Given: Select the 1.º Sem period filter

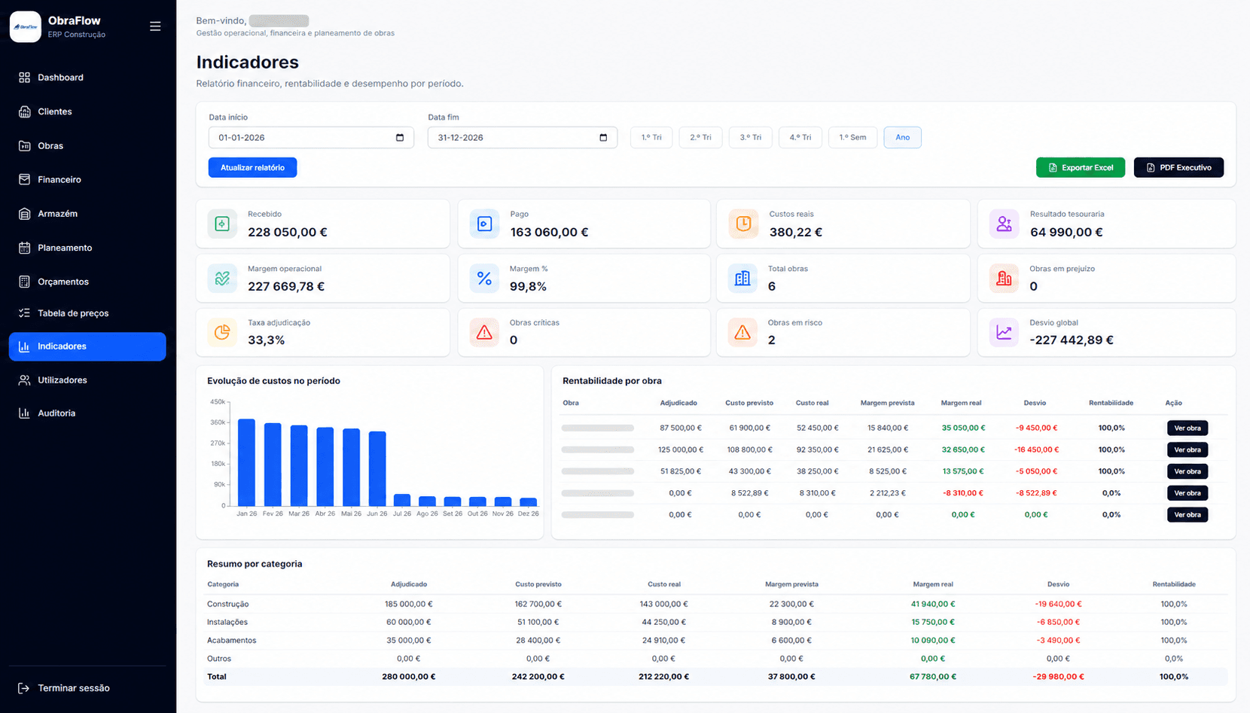Looking at the screenshot, I should coord(852,137).
